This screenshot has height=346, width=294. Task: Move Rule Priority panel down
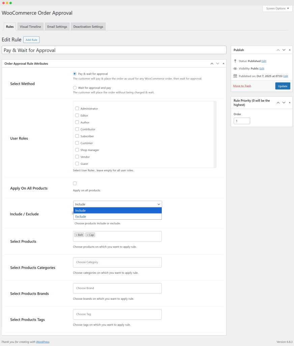(284, 103)
